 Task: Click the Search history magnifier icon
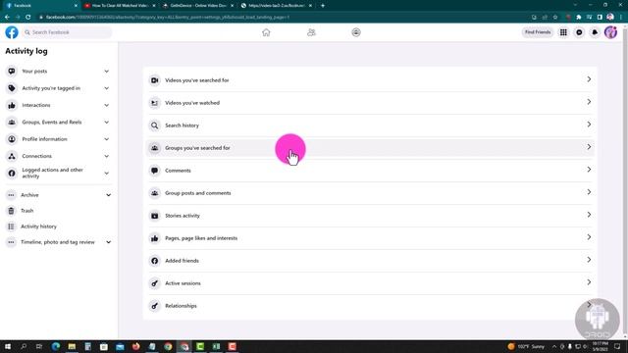tap(155, 126)
